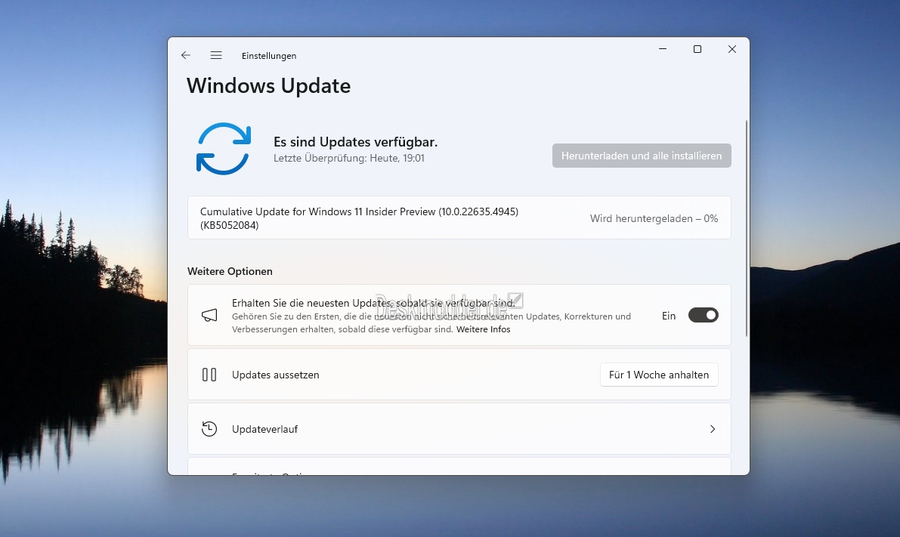Click the Letzte Überprüfung: Heute, 19:01 text
900x537 pixels.
349,159
